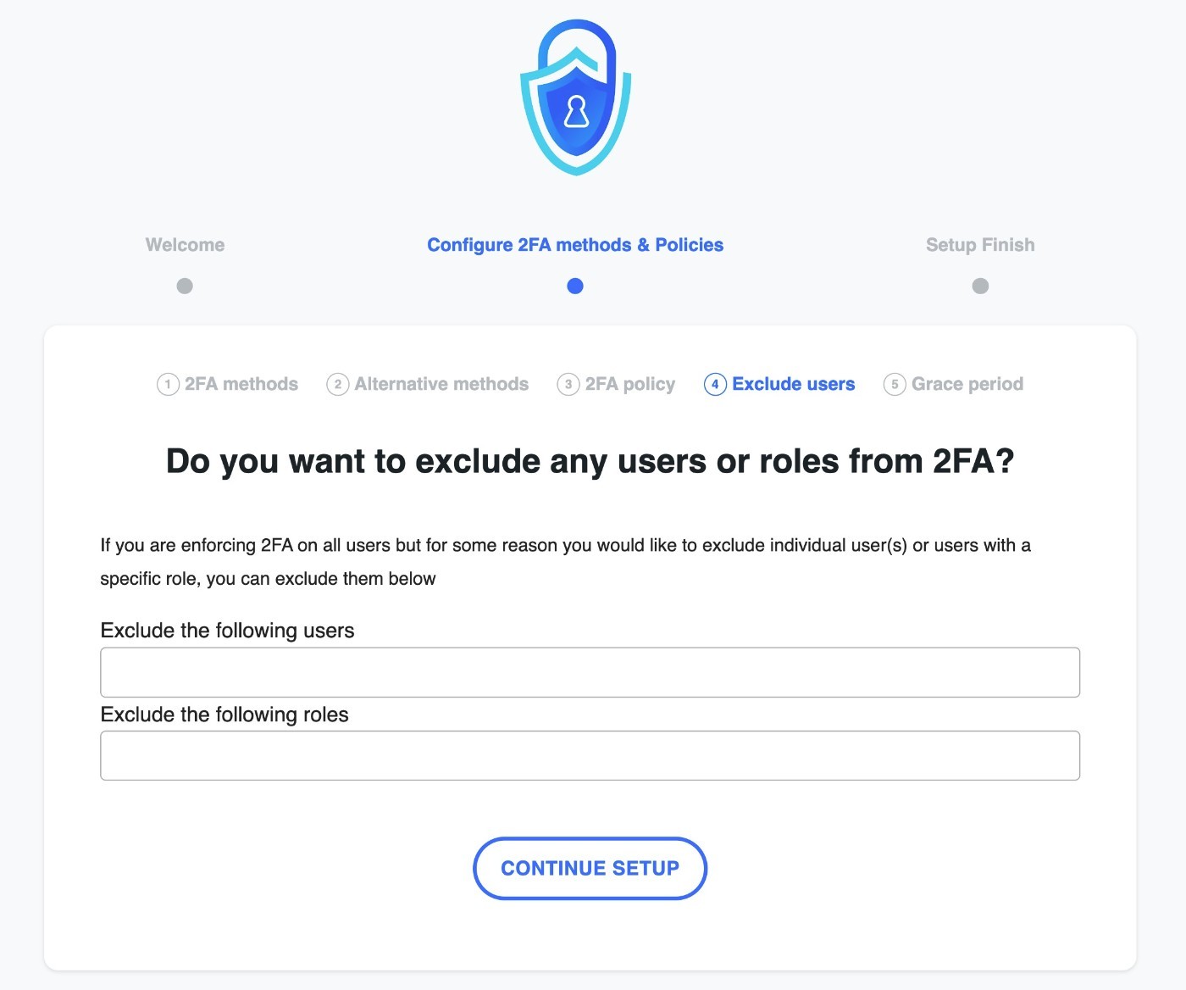The image size is (1186, 990).
Task: Click step number 4 circle icon
Action: (x=715, y=384)
